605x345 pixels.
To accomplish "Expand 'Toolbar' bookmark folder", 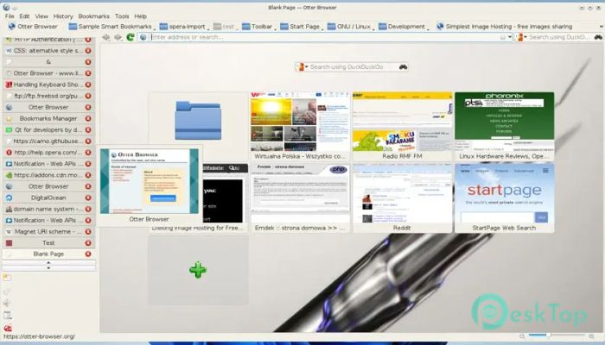I will coord(258,27).
